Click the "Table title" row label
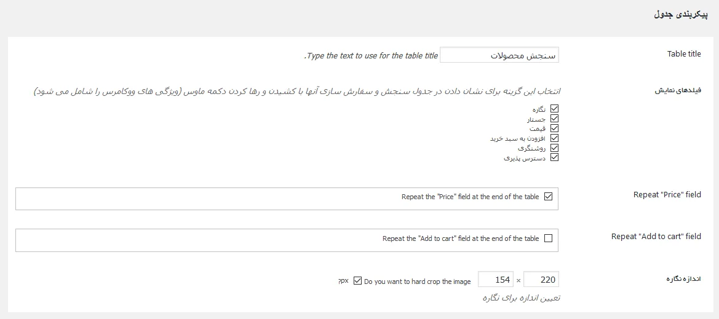Image resolution: width=719 pixels, height=319 pixels. click(684, 54)
